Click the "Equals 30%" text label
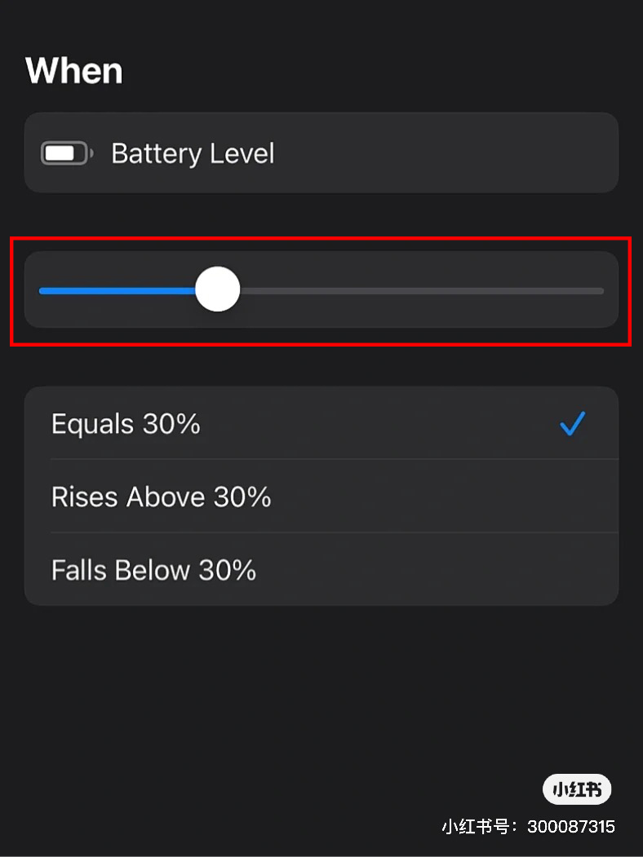This screenshot has height=857, width=643. tap(126, 424)
